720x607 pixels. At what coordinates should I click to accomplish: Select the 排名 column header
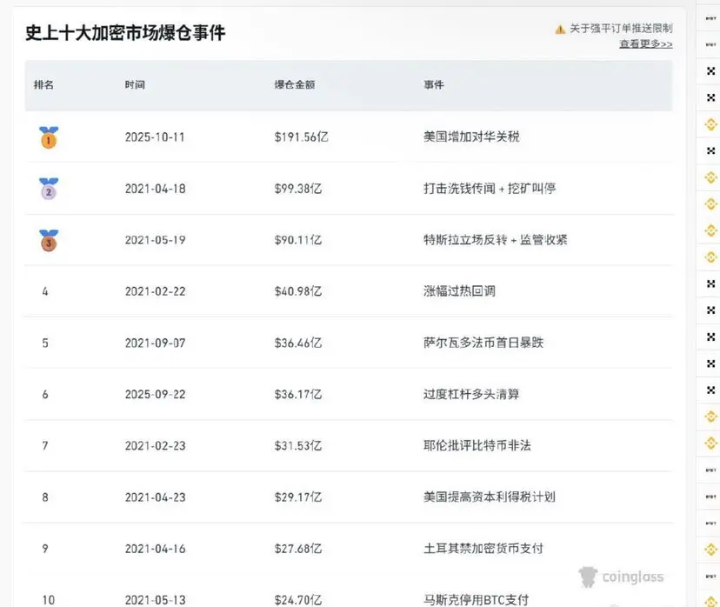pyautogui.click(x=43, y=84)
